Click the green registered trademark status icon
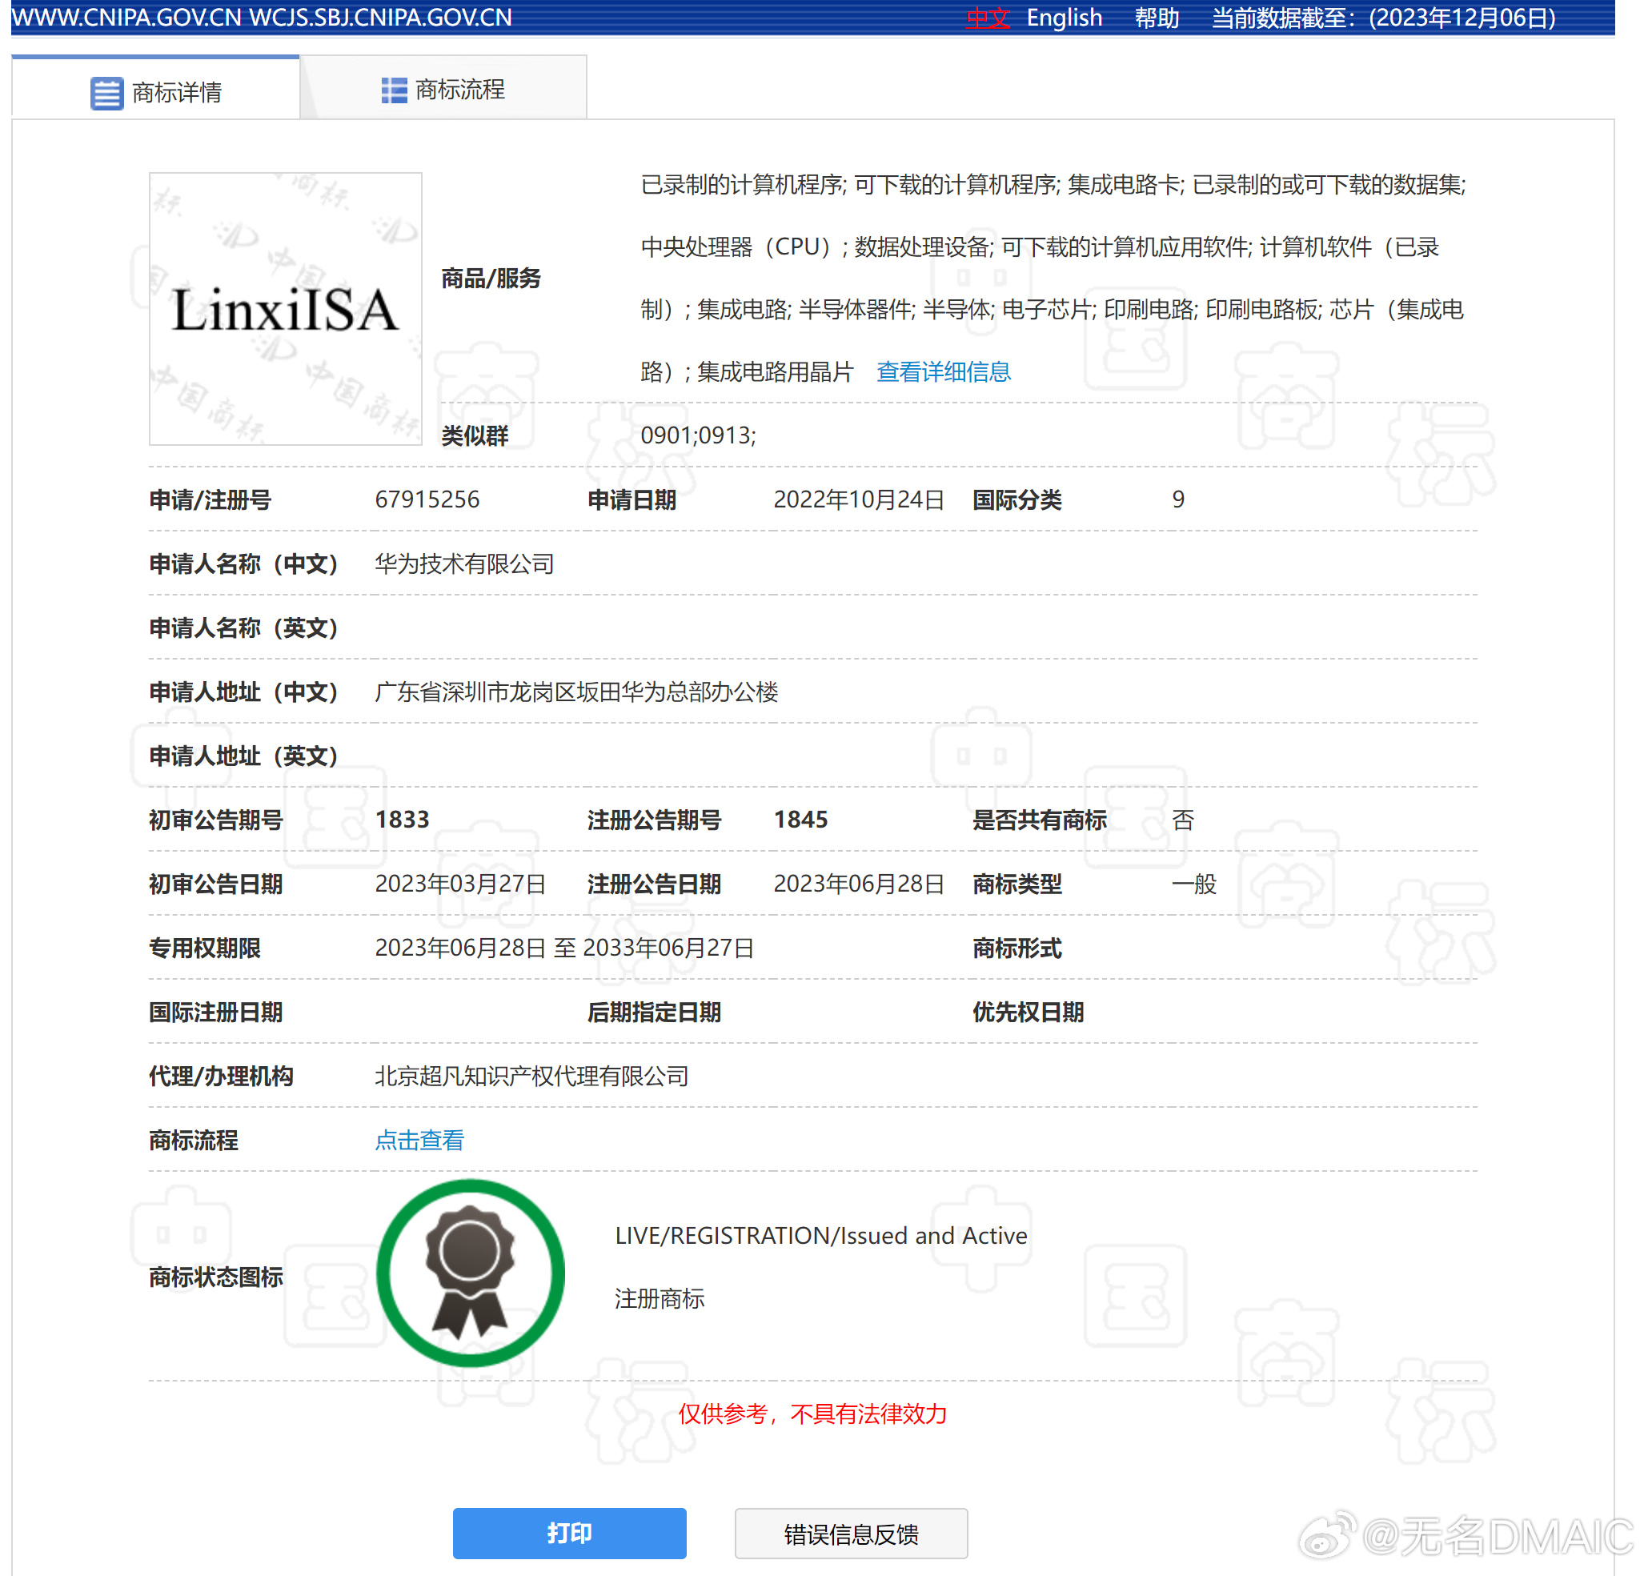1648x1576 pixels. (x=470, y=1272)
